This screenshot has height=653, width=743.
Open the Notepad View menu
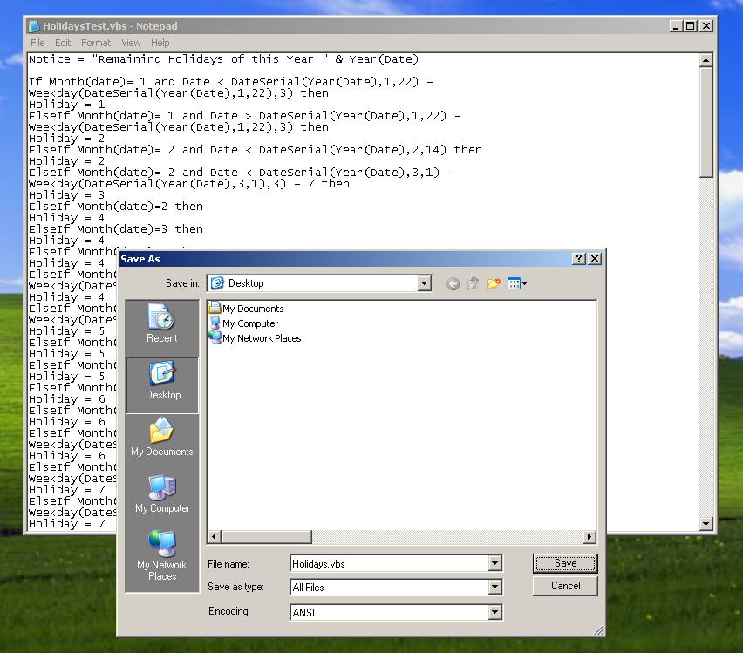pyautogui.click(x=131, y=43)
